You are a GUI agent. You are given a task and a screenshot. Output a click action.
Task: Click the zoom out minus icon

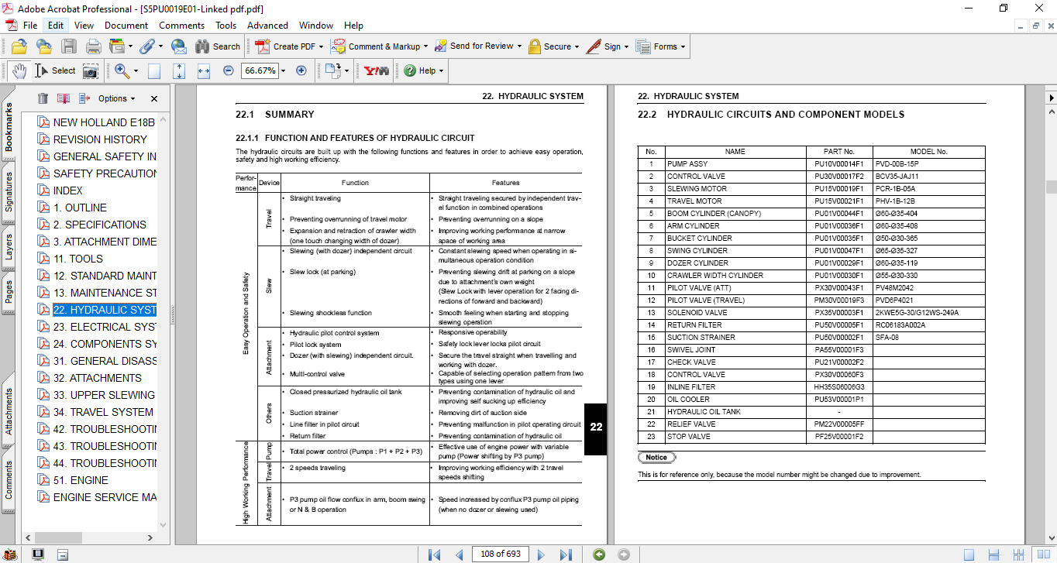click(229, 70)
